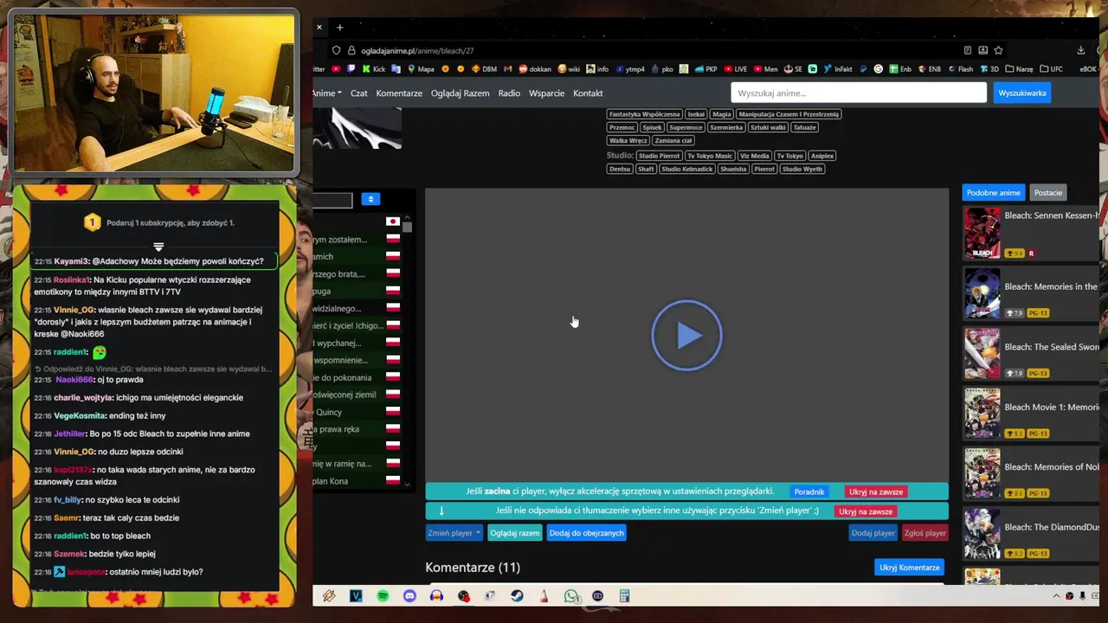The width and height of the screenshot is (1108, 623).
Task: Open the DBM bookmark
Action: 484,69
